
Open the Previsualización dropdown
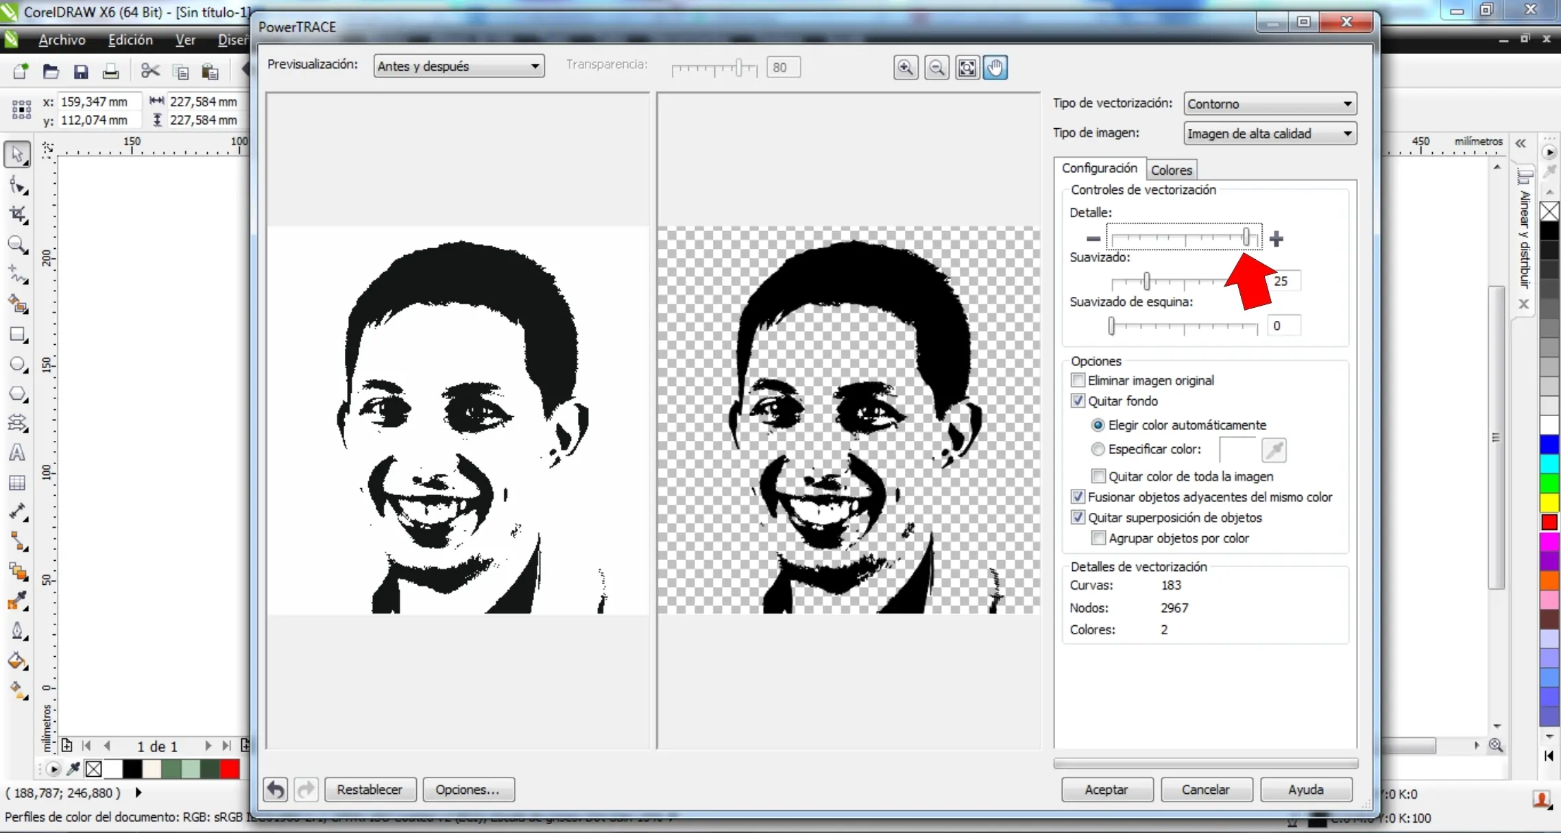(x=459, y=67)
